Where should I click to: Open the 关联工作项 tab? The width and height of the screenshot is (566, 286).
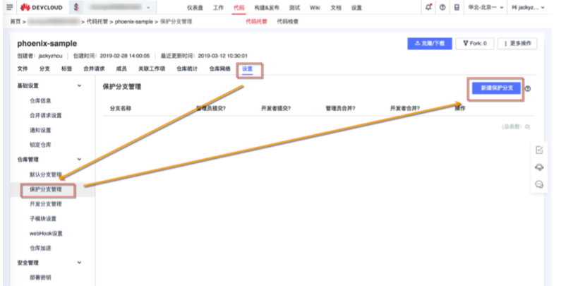click(152, 68)
